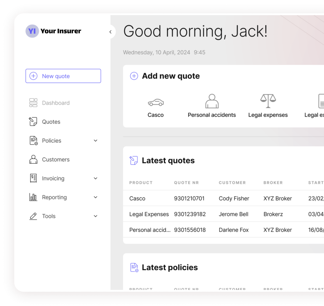The height and width of the screenshot is (306, 324).
Task: Click the Casco product label
Action: click(156, 115)
